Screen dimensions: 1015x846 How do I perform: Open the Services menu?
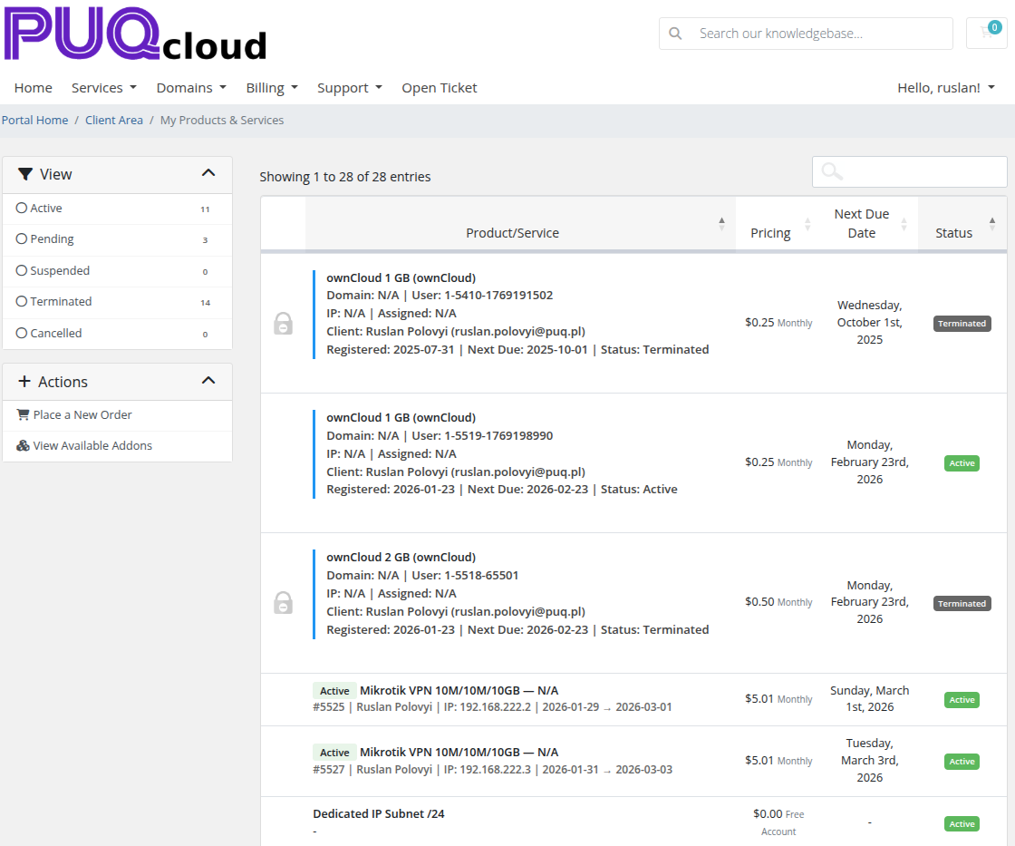[x=103, y=88]
